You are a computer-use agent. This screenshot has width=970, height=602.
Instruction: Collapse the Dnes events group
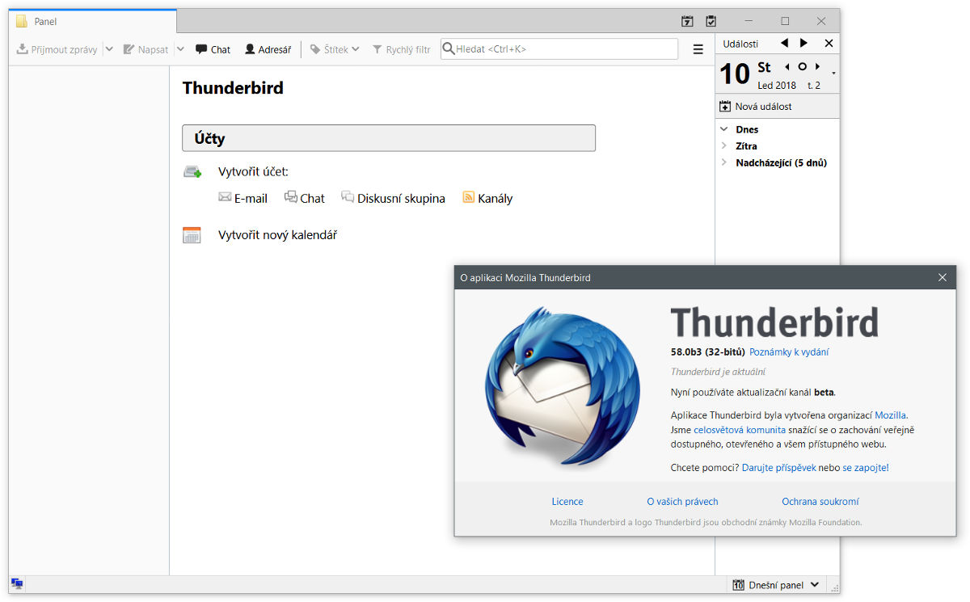[x=724, y=129]
